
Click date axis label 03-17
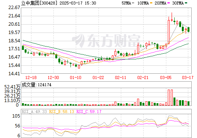188,78
